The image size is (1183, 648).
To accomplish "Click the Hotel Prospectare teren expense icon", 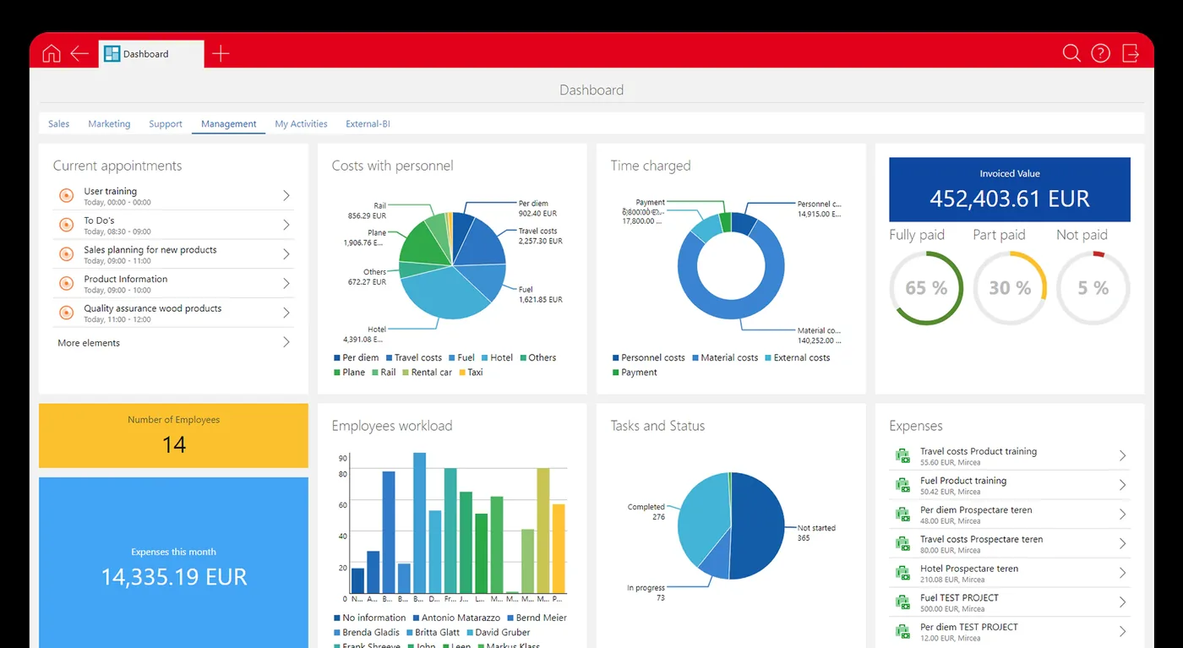I will pos(902,573).
